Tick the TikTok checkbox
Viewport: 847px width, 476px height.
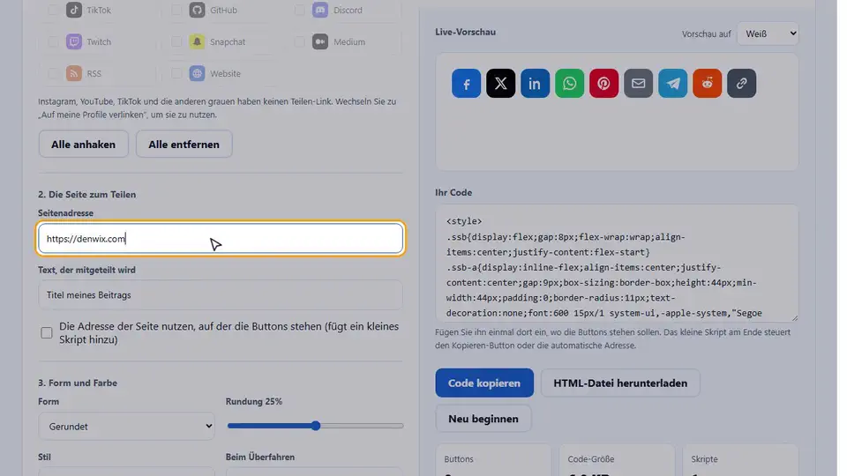pyautogui.click(x=53, y=10)
